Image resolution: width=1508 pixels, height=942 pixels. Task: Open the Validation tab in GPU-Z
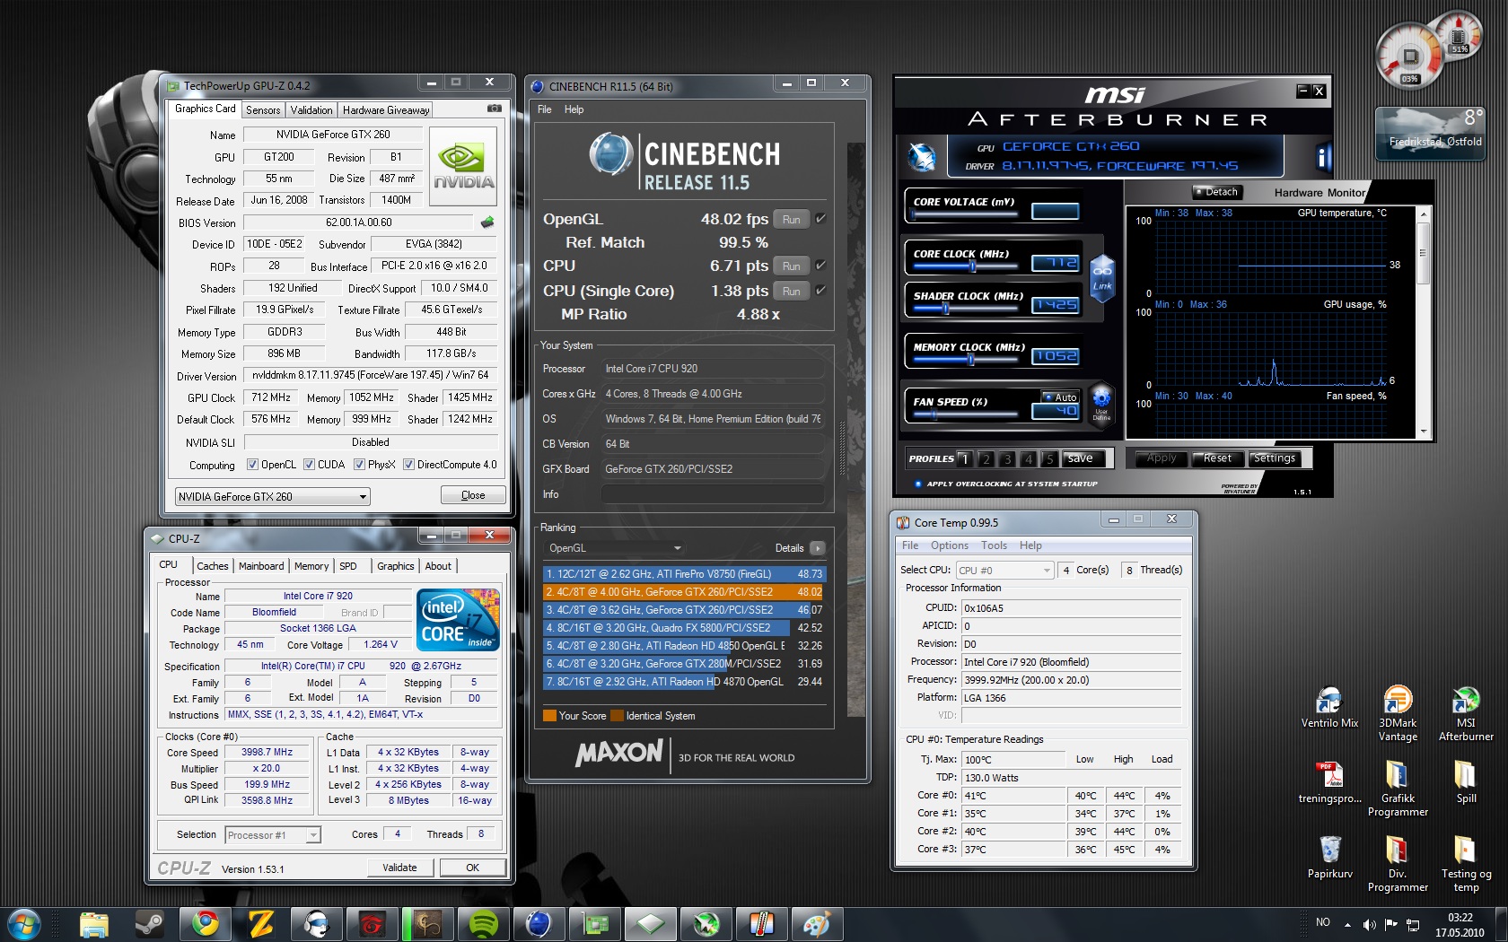coord(311,110)
